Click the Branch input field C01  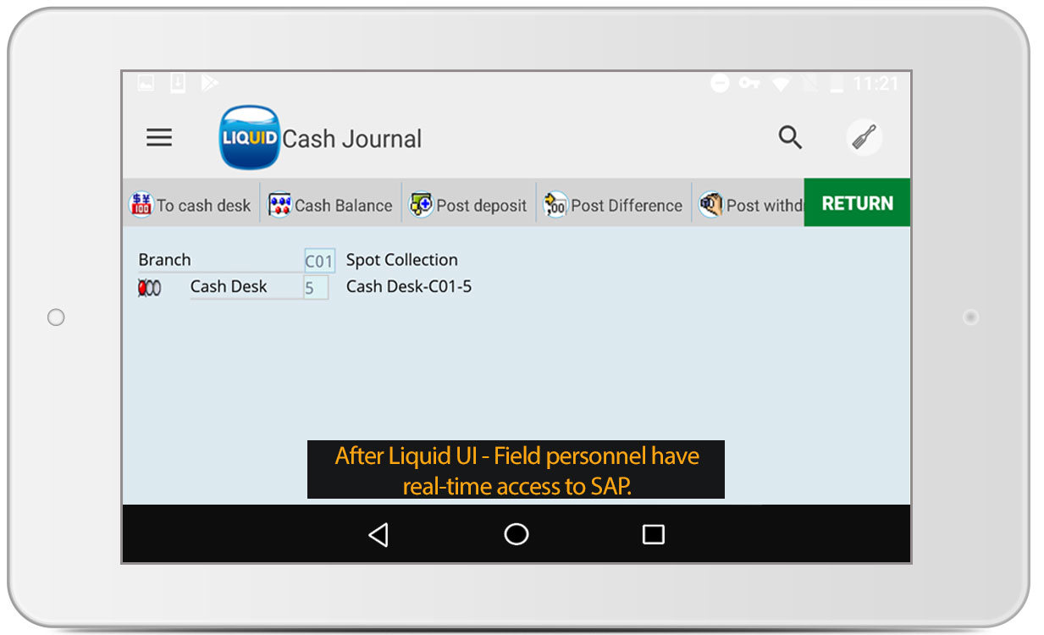[319, 261]
